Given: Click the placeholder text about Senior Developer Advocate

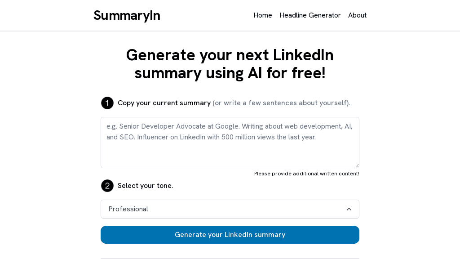Looking at the screenshot, I should [x=229, y=132].
